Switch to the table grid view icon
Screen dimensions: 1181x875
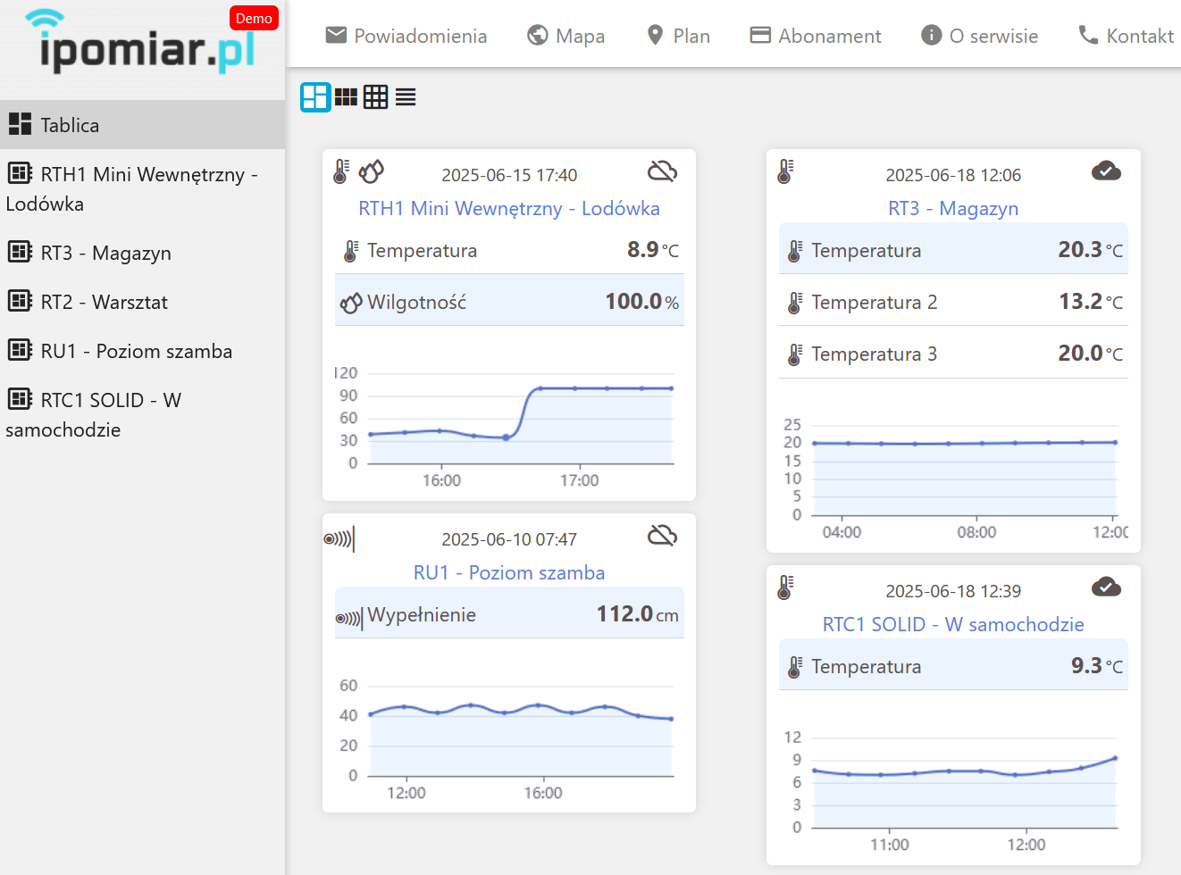pyautogui.click(x=375, y=96)
